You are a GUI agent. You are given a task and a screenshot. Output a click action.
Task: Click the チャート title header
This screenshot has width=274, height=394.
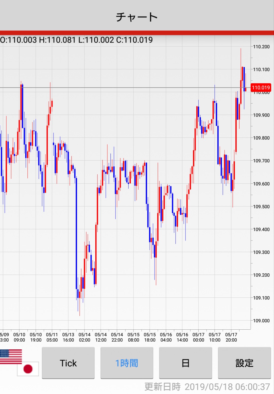point(137,17)
